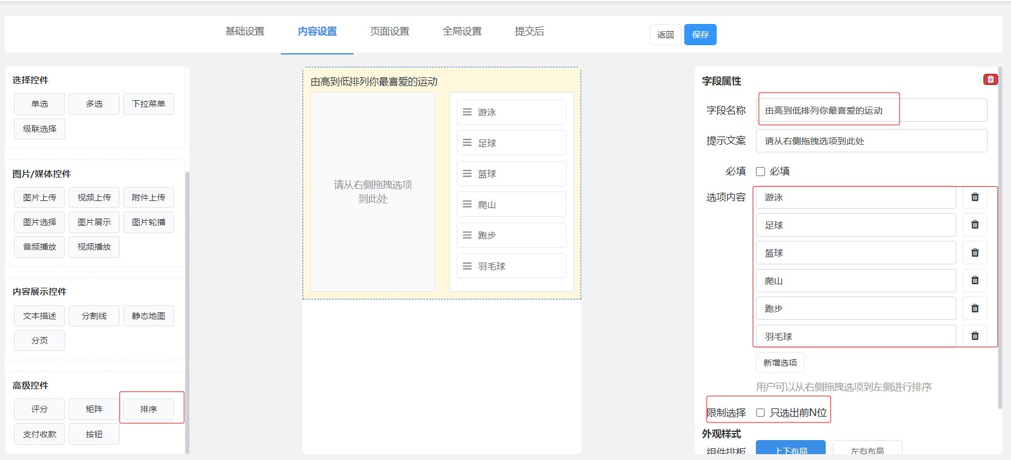Enable the 必填 checkbox
1011x460 pixels.
pos(761,172)
